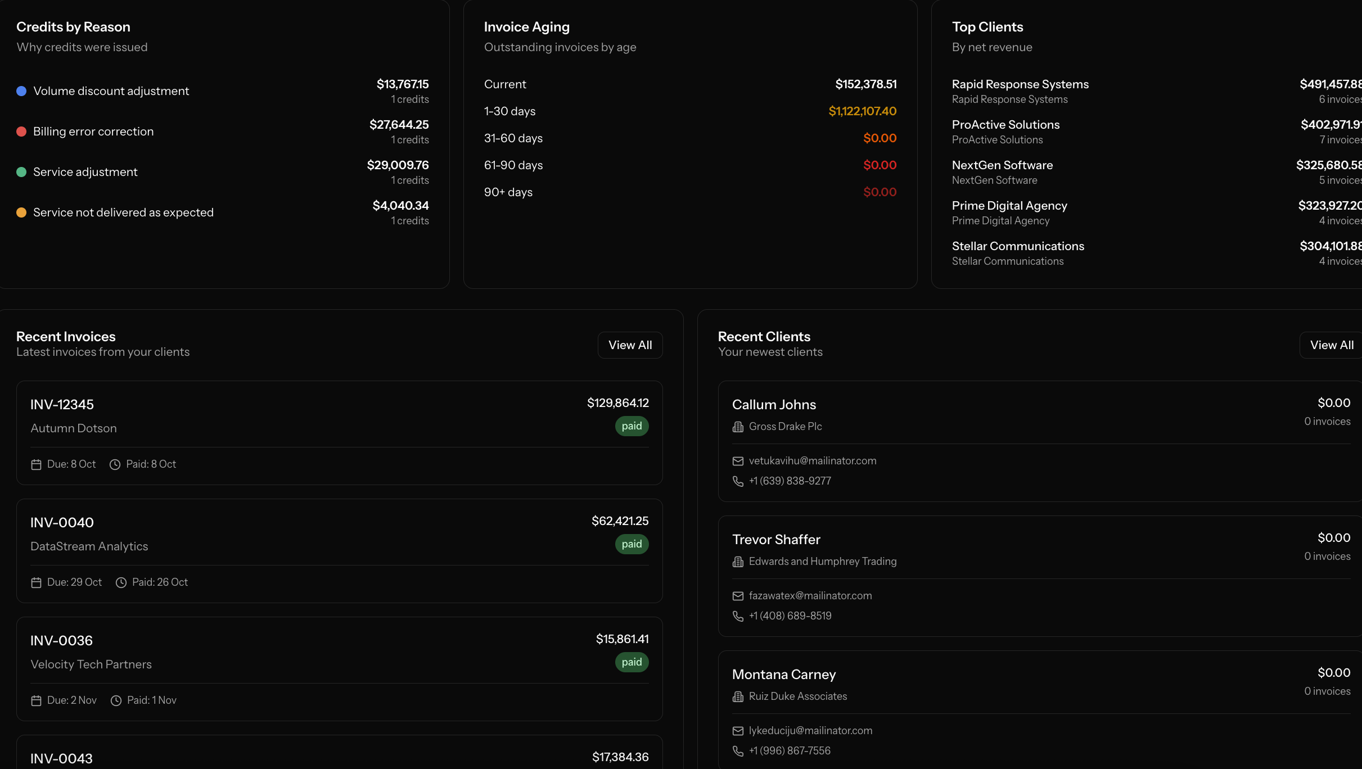Viewport: 1362px width, 769px height.
Task: Click clock icon beside Paid: 1 Nov
Action: tap(116, 700)
